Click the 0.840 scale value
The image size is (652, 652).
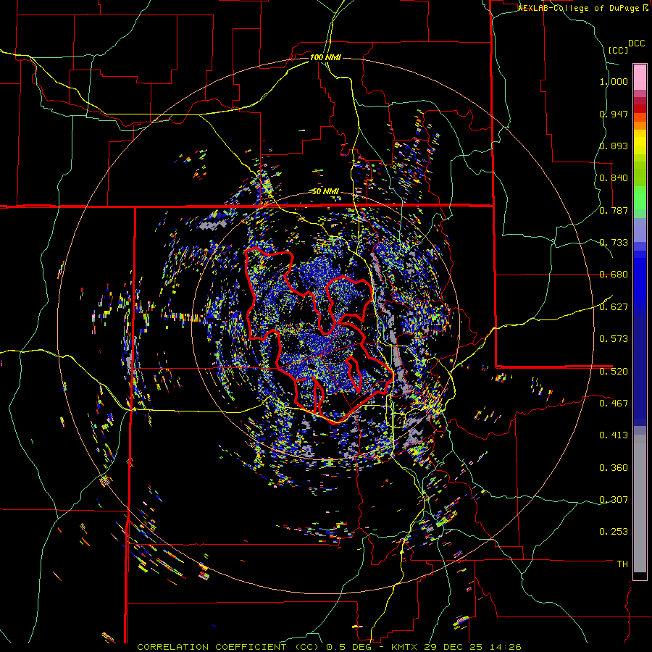[614, 178]
